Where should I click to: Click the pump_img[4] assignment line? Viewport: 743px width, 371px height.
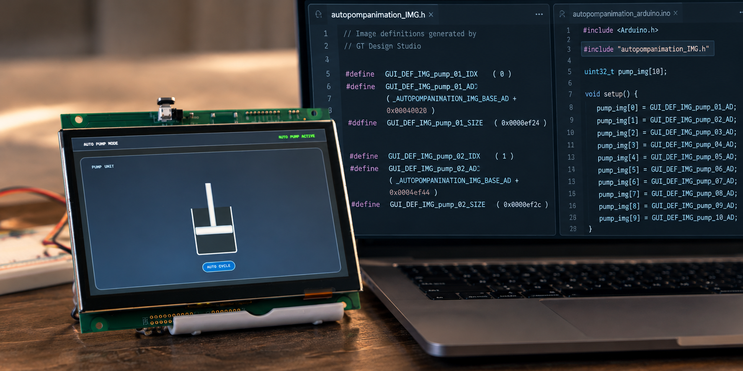pyautogui.click(x=667, y=157)
